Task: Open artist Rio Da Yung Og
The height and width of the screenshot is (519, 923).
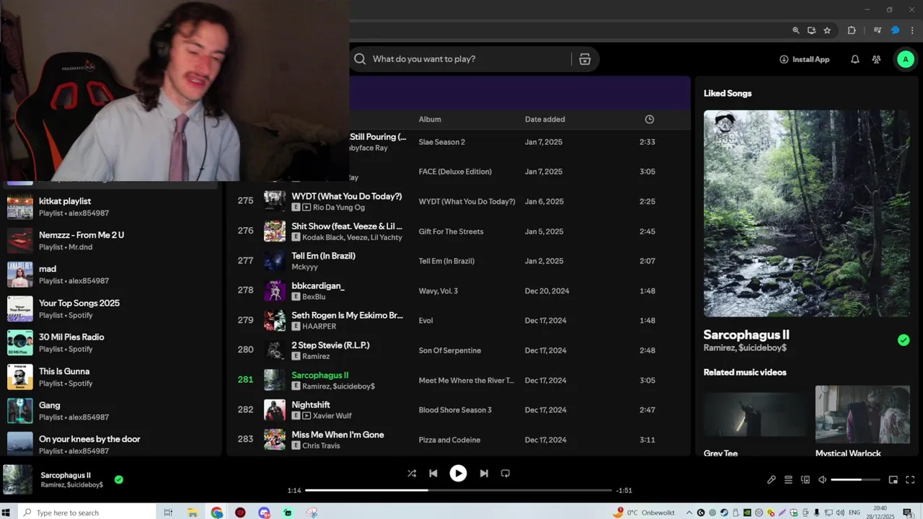Action: [x=338, y=208]
